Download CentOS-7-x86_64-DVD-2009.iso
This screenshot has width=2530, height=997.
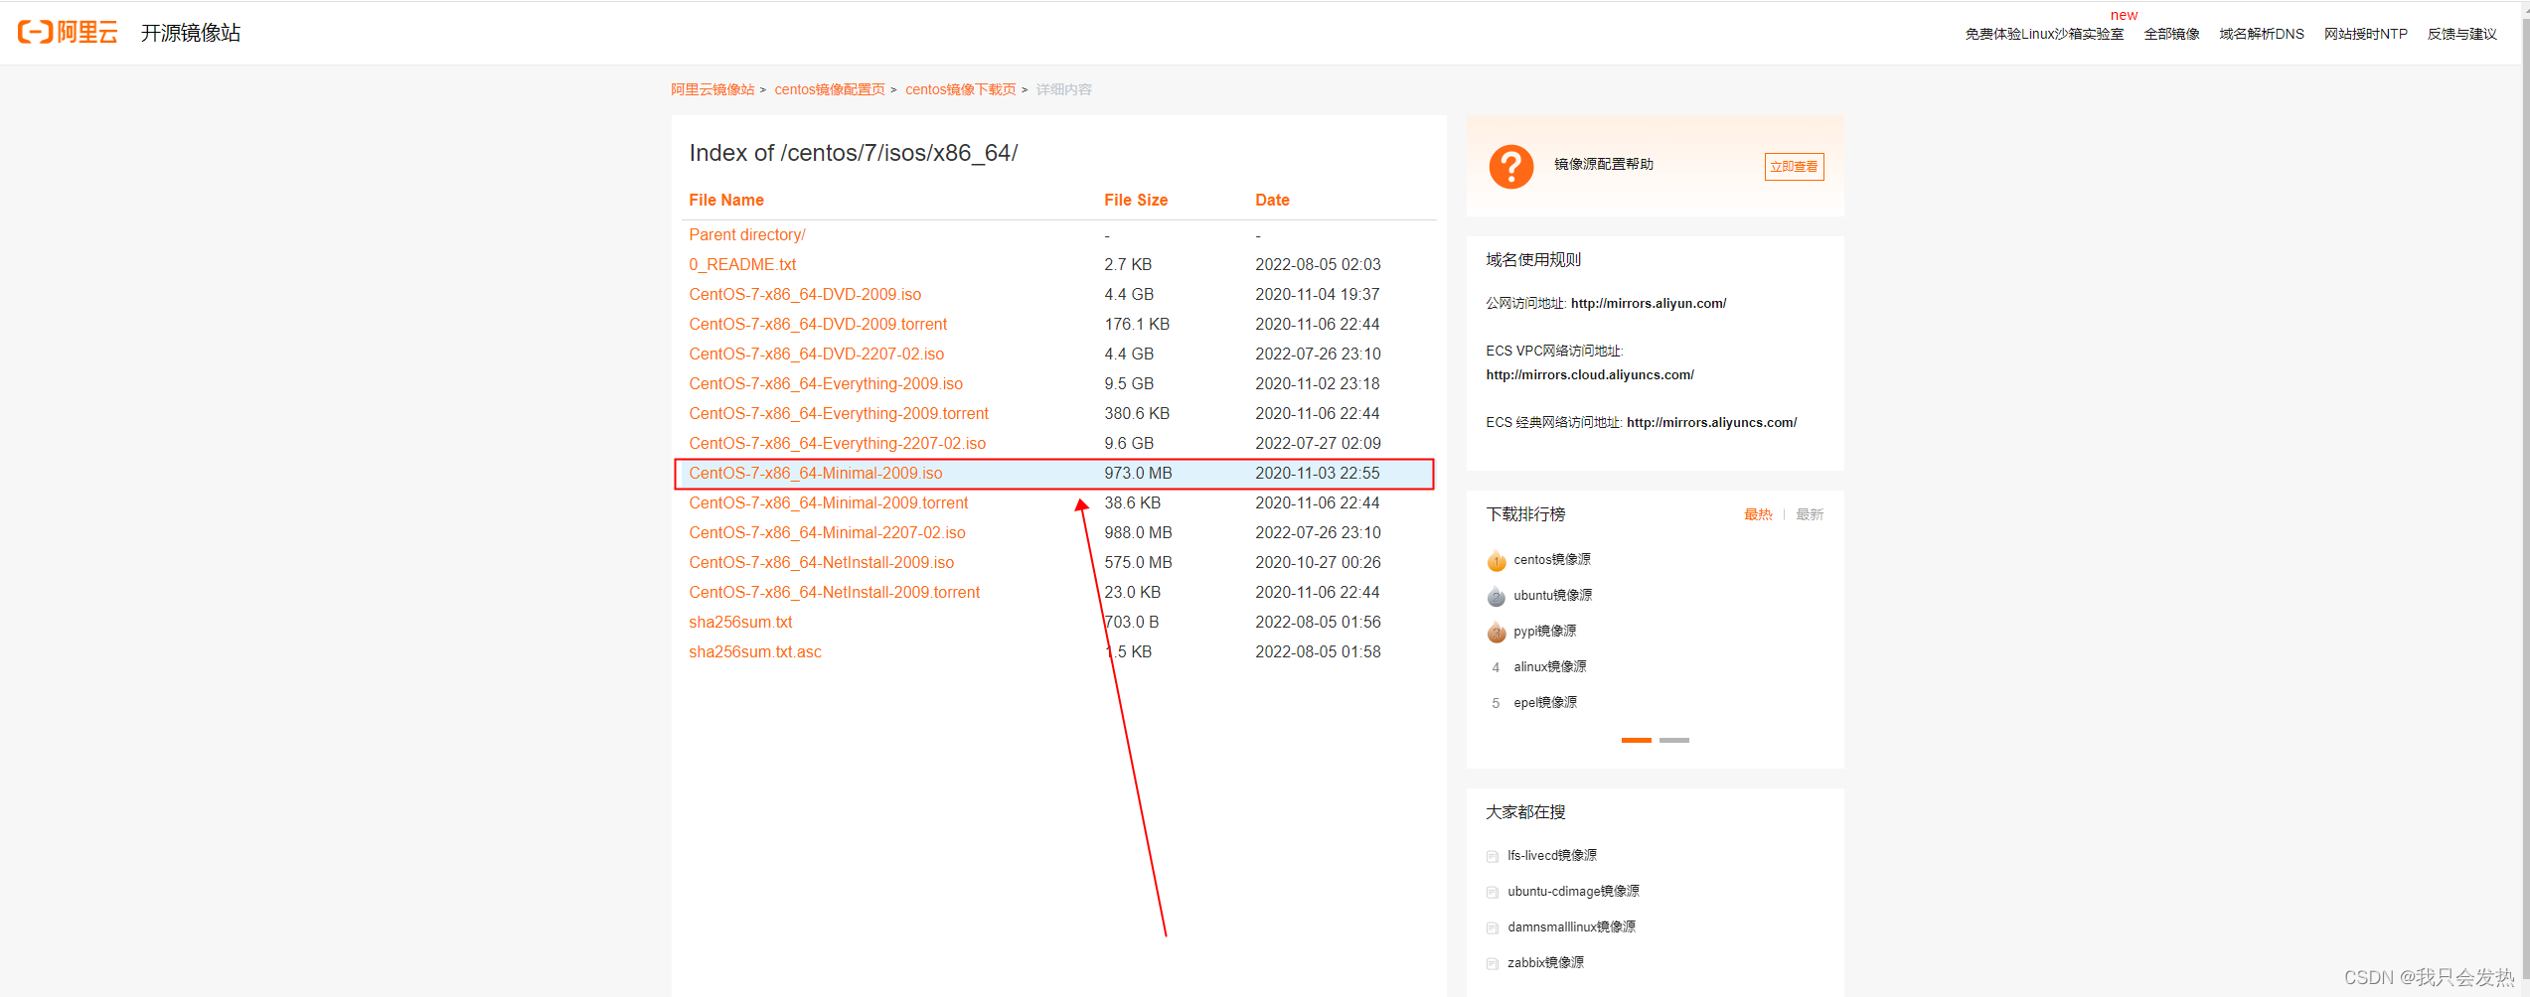805,294
